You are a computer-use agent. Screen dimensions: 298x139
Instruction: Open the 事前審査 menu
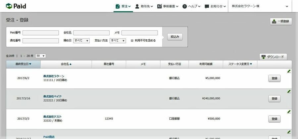168,6
